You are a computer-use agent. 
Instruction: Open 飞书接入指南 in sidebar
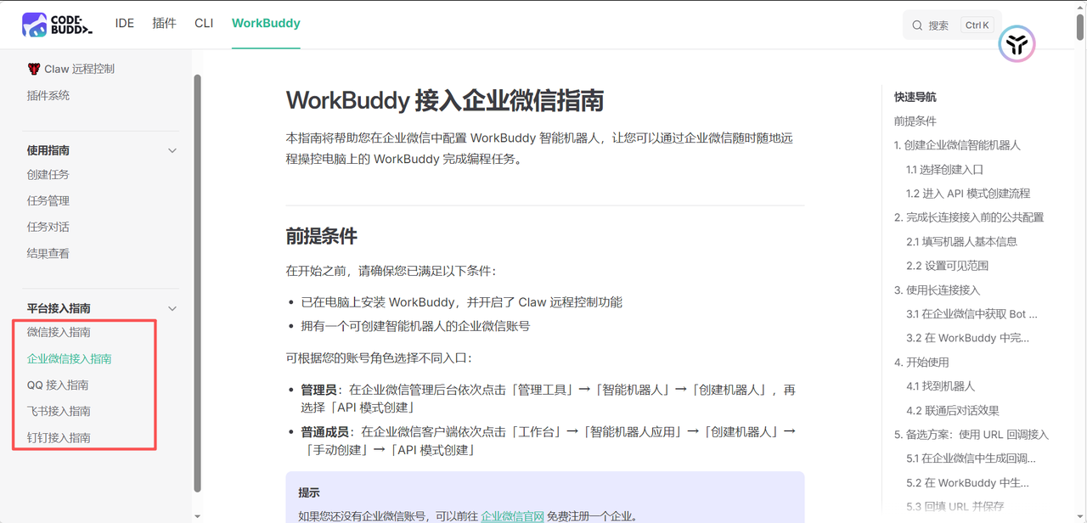(x=59, y=411)
